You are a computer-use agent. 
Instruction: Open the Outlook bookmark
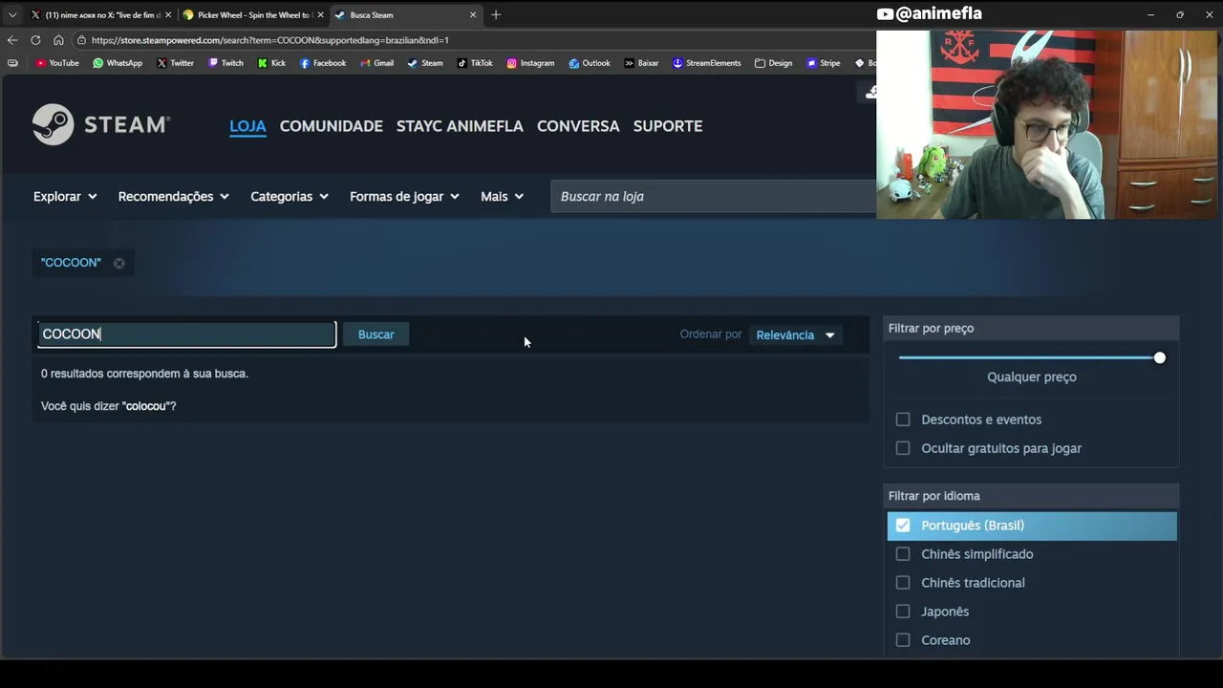pos(590,63)
